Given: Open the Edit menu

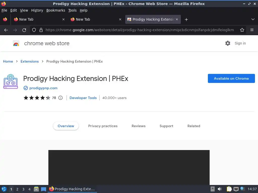Looking at the screenshot, I should (14, 10).
